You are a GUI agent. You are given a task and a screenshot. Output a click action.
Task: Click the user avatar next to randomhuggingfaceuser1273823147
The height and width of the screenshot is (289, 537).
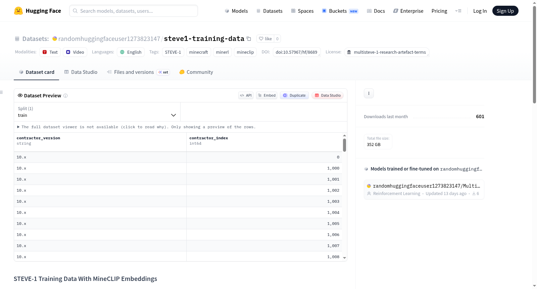click(55, 39)
